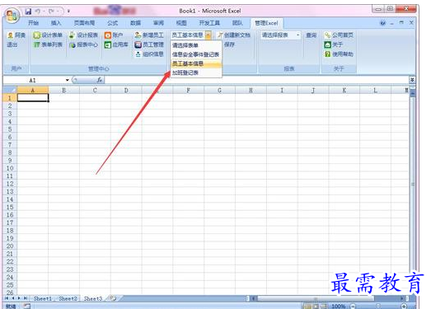
Task: Select column C header
Action: pos(95,90)
